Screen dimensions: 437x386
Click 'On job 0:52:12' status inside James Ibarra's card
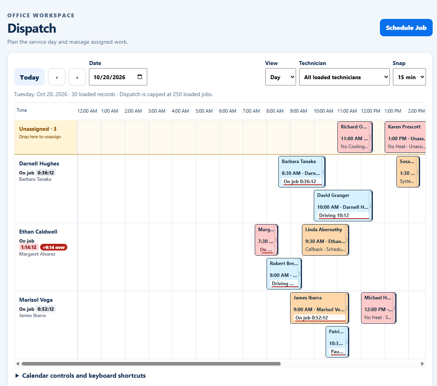[x=320, y=318]
